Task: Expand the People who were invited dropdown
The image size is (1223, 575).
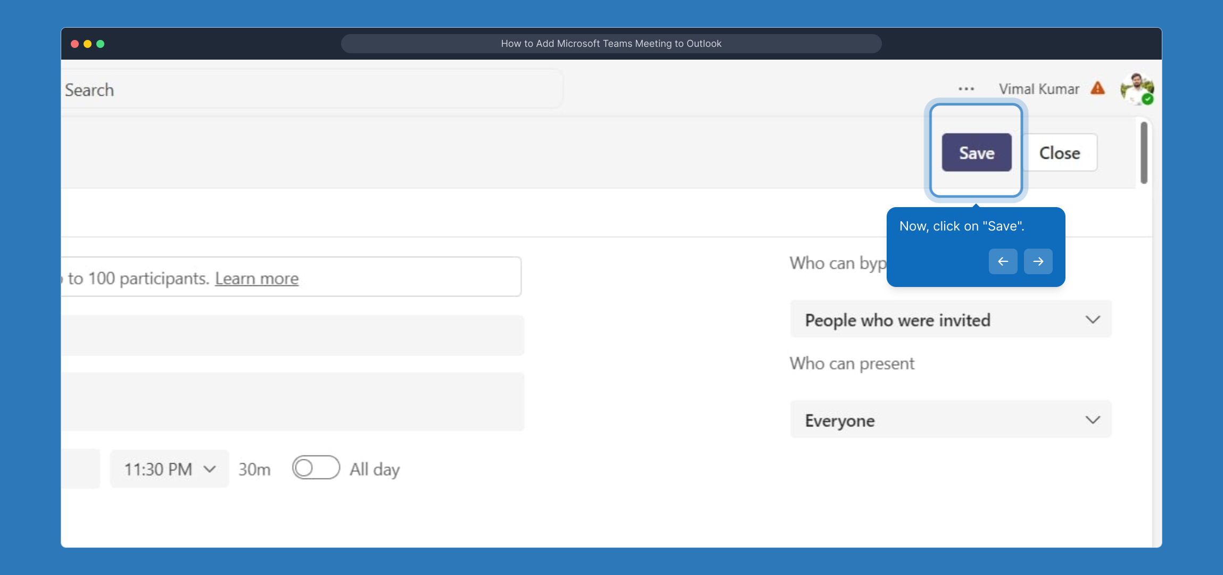Action: [x=951, y=319]
